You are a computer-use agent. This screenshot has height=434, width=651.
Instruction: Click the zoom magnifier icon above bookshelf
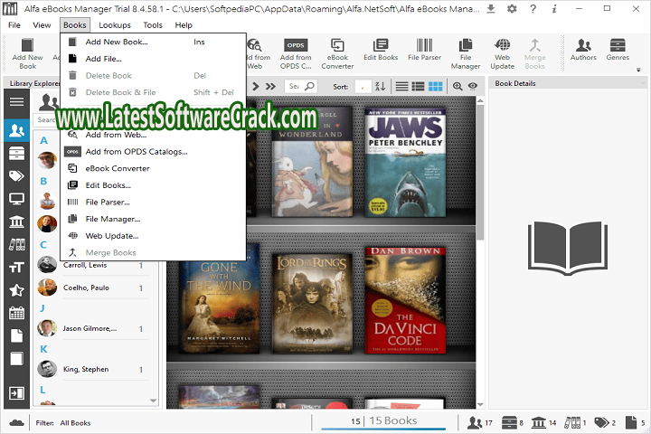tap(458, 86)
